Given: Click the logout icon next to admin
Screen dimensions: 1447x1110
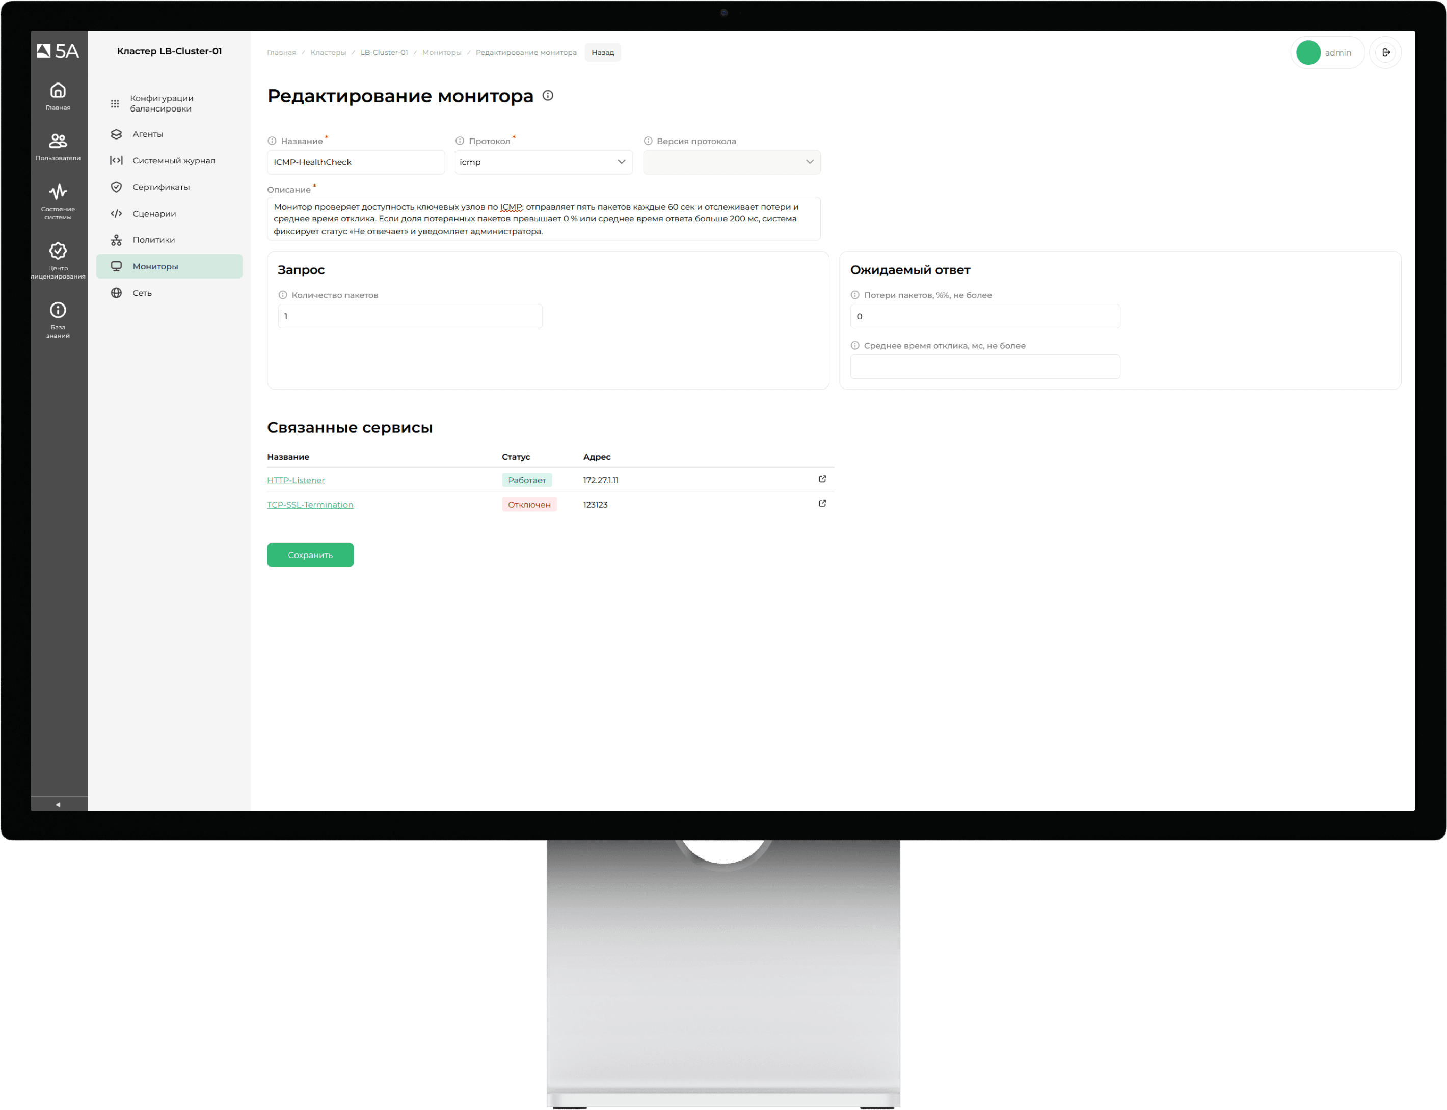Looking at the screenshot, I should pos(1385,52).
